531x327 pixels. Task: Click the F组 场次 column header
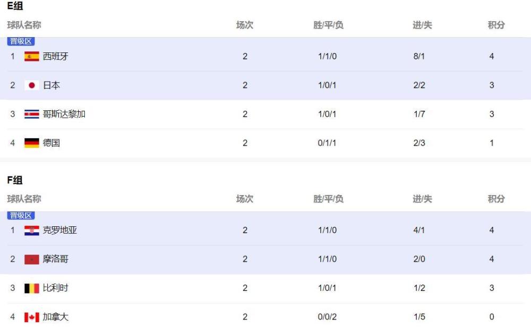coord(245,199)
